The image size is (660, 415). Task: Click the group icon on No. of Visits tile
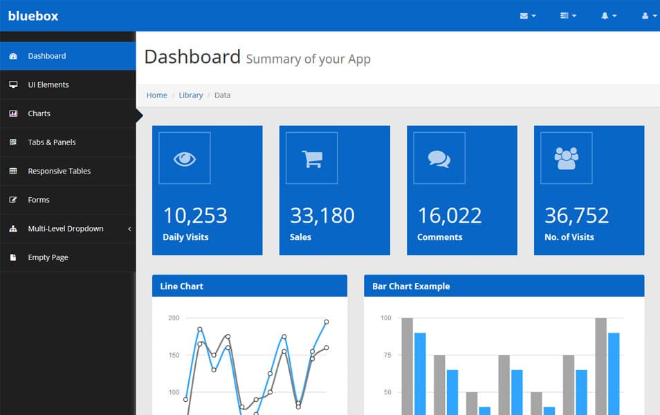point(566,158)
